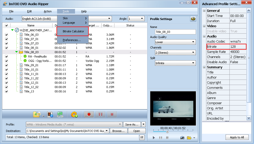
Task: Open snapshot folder icon under preview
Action: pos(189,138)
